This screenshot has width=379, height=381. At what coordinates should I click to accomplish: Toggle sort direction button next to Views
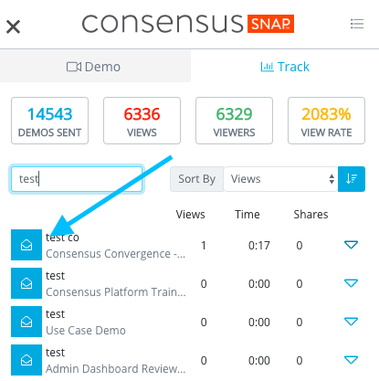352,179
